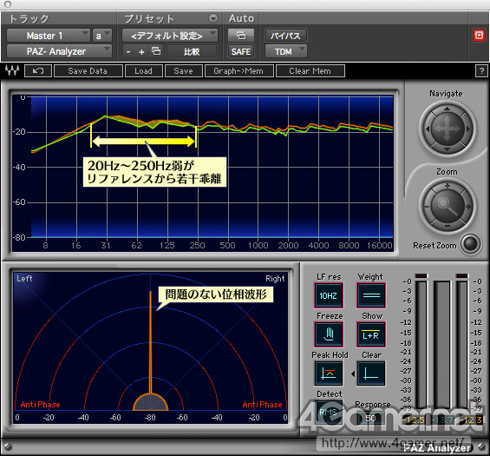Toggle the LF res 10HZ button
The height and width of the screenshot is (456, 490).
coord(329,295)
